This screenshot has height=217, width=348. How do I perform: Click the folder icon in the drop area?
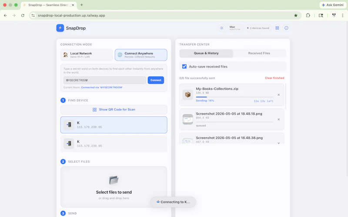tap(114, 180)
